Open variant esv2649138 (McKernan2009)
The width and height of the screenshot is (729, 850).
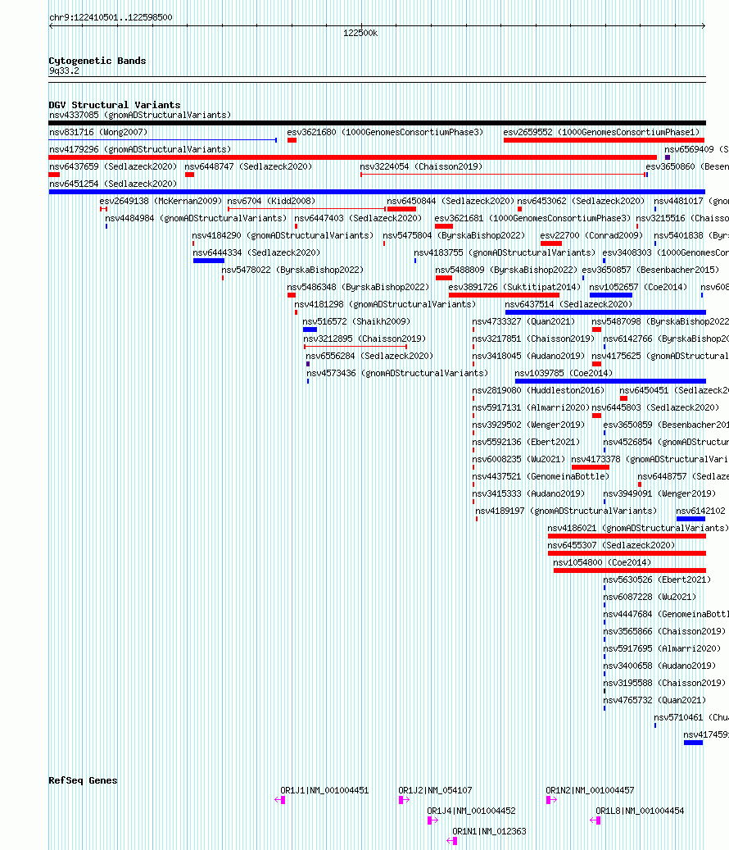tap(161, 201)
